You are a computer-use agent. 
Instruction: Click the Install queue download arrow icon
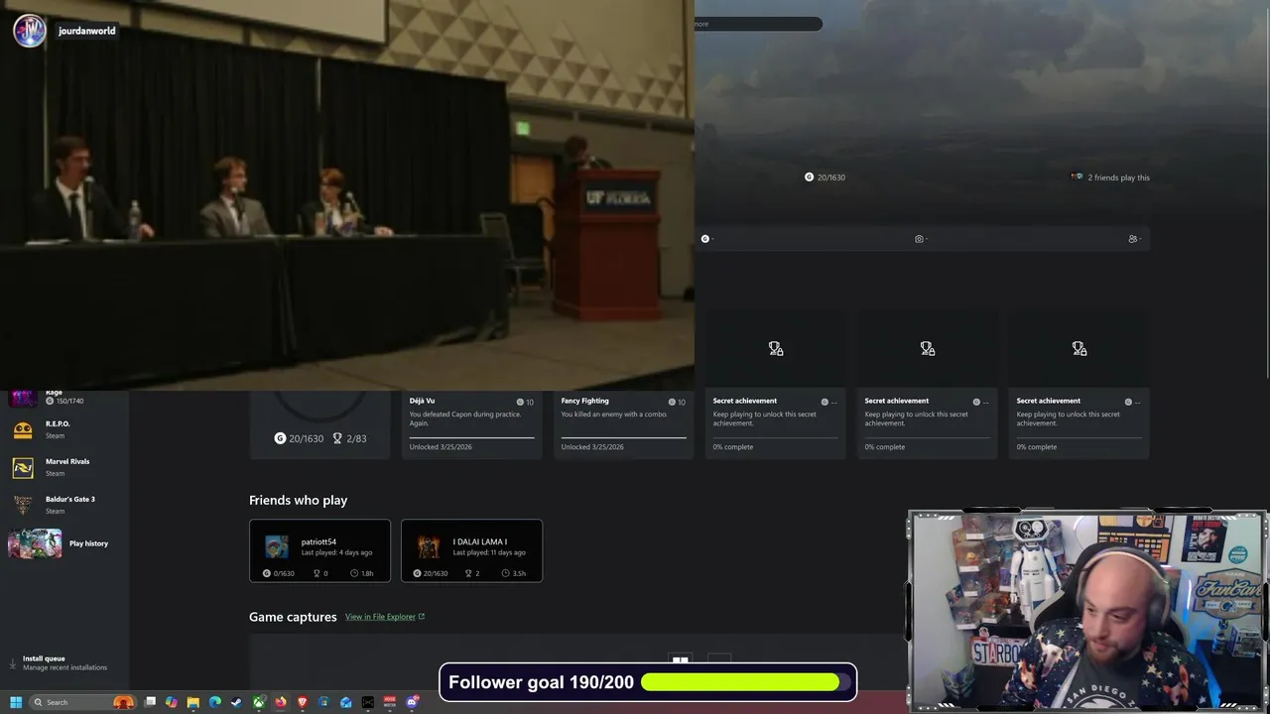pos(13,662)
